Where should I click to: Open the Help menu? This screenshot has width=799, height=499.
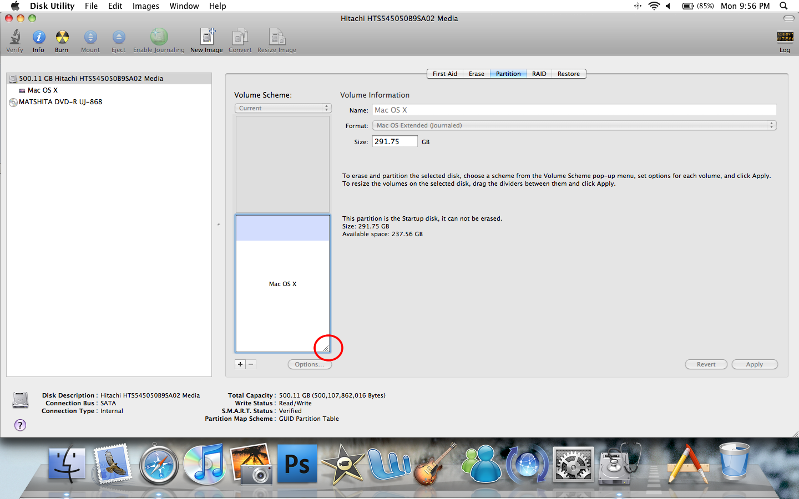click(x=218, y=6)
